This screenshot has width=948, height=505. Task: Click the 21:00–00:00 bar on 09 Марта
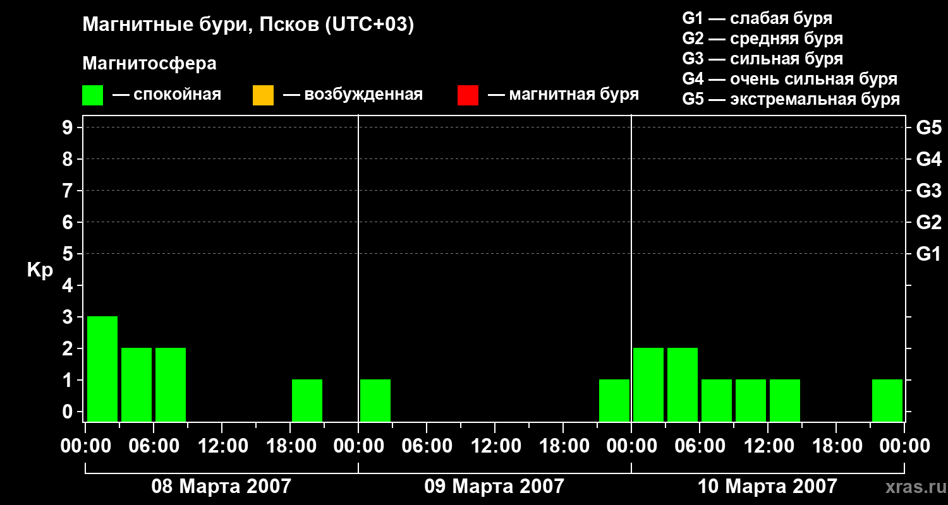(614, 400)
